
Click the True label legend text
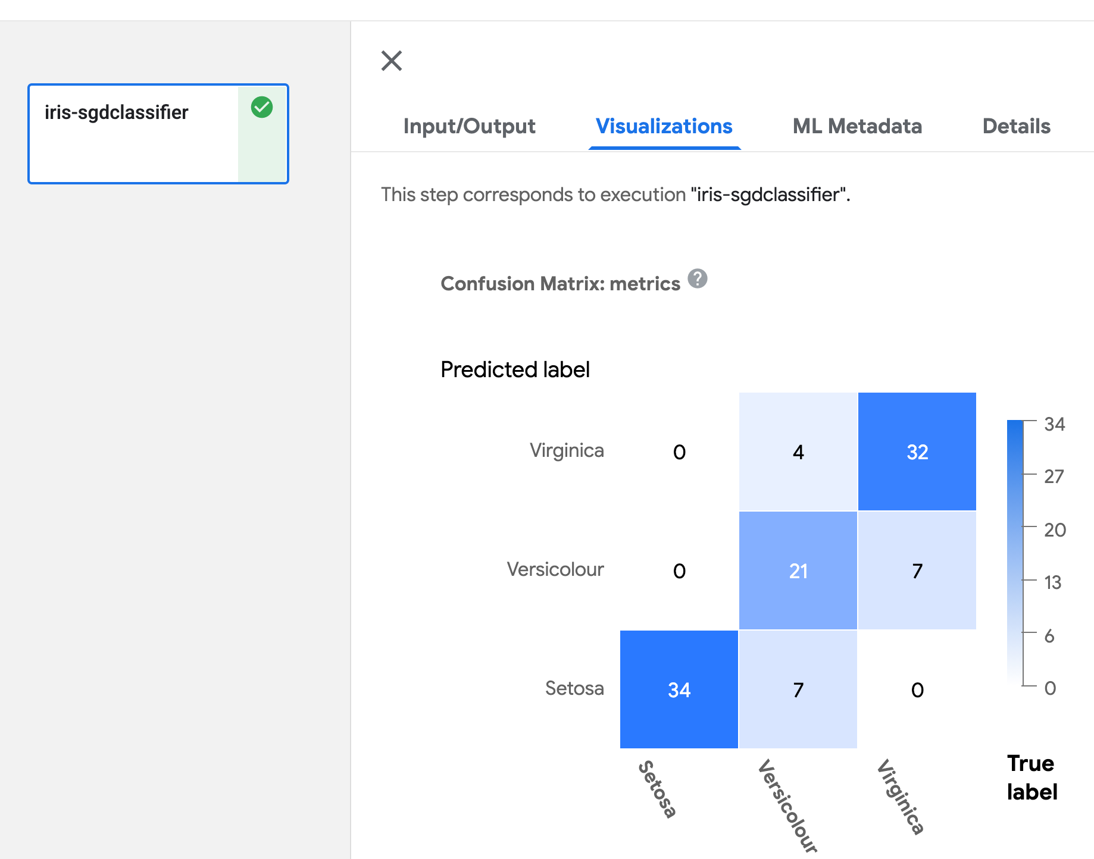pyautogui.click(x=1031, y=777)
